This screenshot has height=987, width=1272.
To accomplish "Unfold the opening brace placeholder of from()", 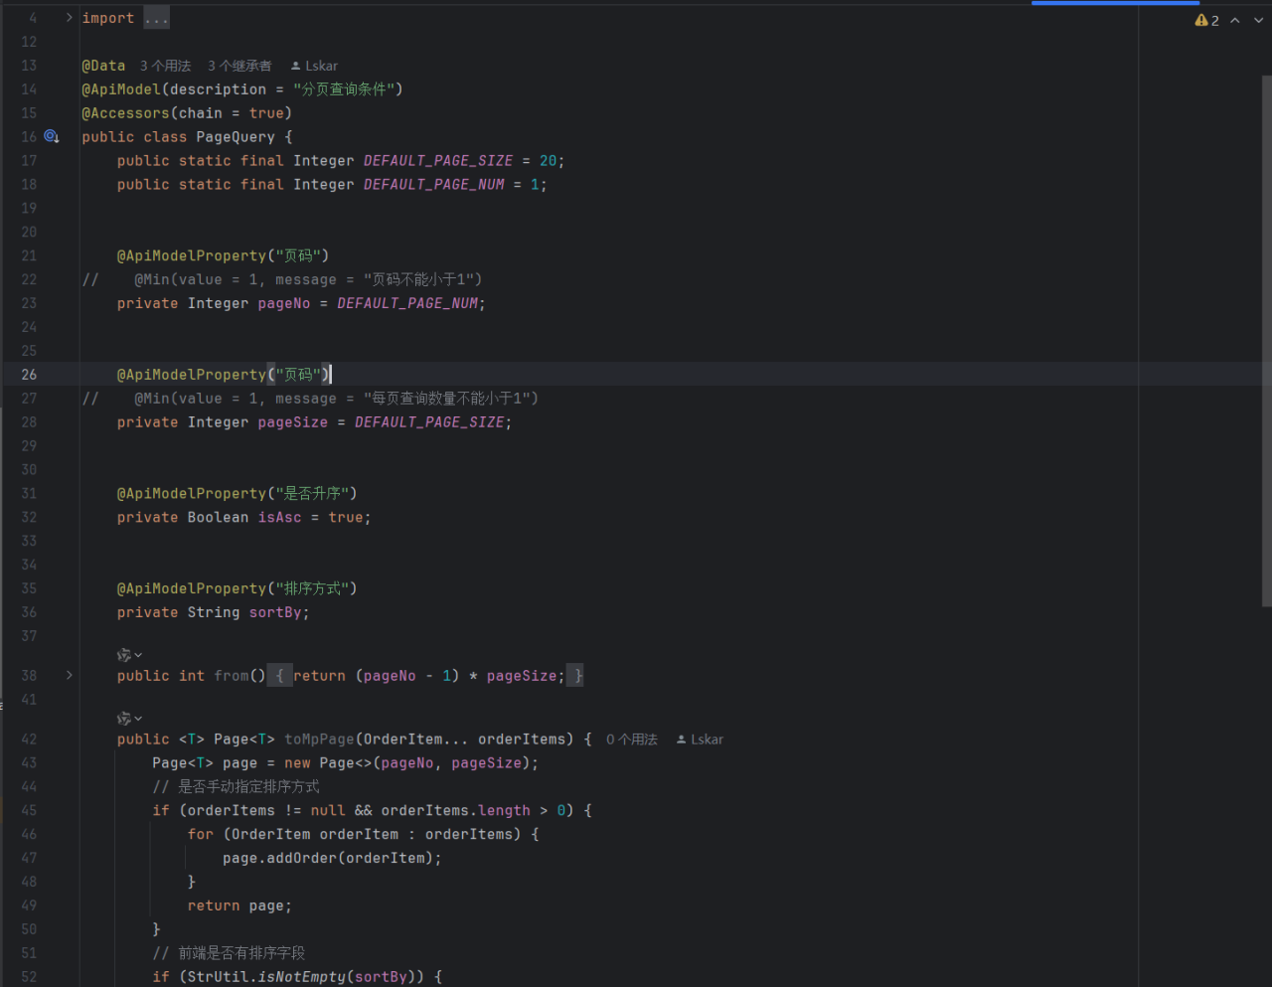I will coord(279,676).
